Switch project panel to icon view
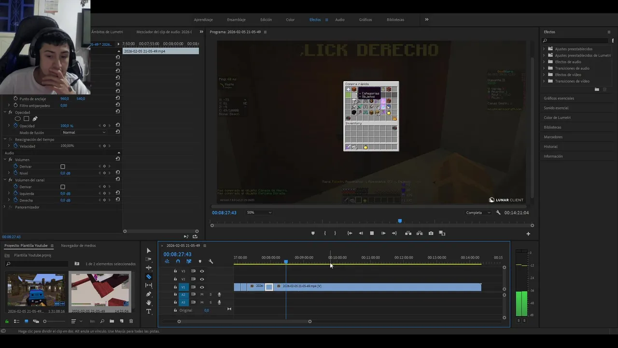This screenshot has width=618, height=348. click(x=26, y=321)
